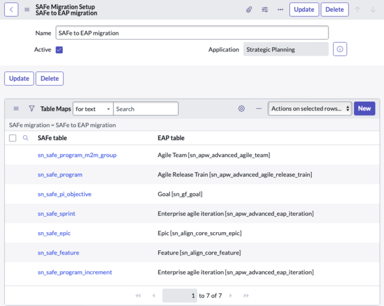The width and height of the screenshot is (384, 306).
Task: Click the page number input field
Action: point(180,295)
